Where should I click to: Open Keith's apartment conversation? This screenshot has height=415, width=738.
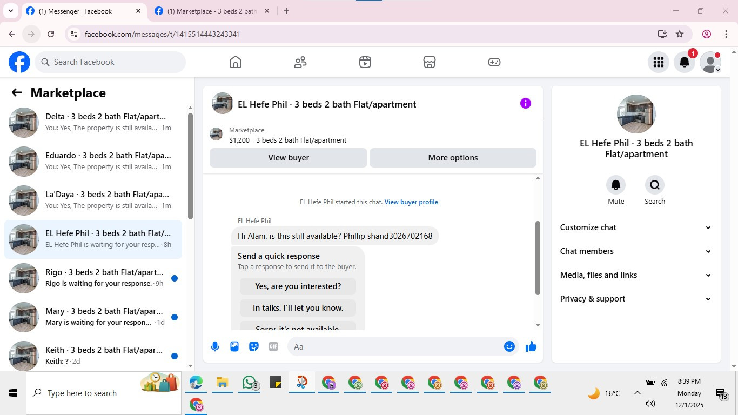[x=93, y=356]
